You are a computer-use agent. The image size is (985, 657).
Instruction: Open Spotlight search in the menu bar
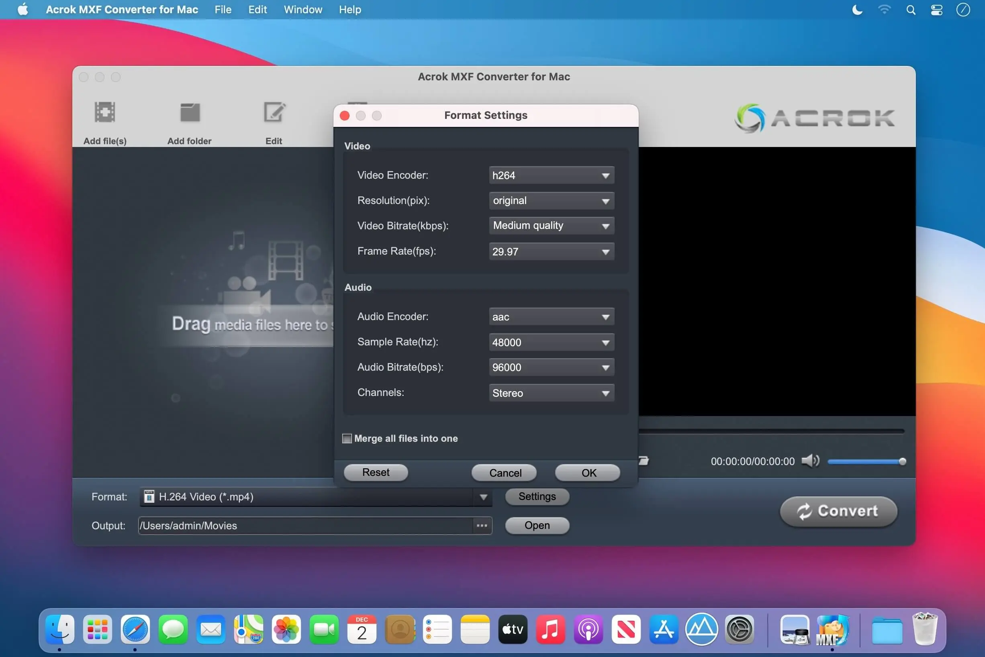(910, 10)
